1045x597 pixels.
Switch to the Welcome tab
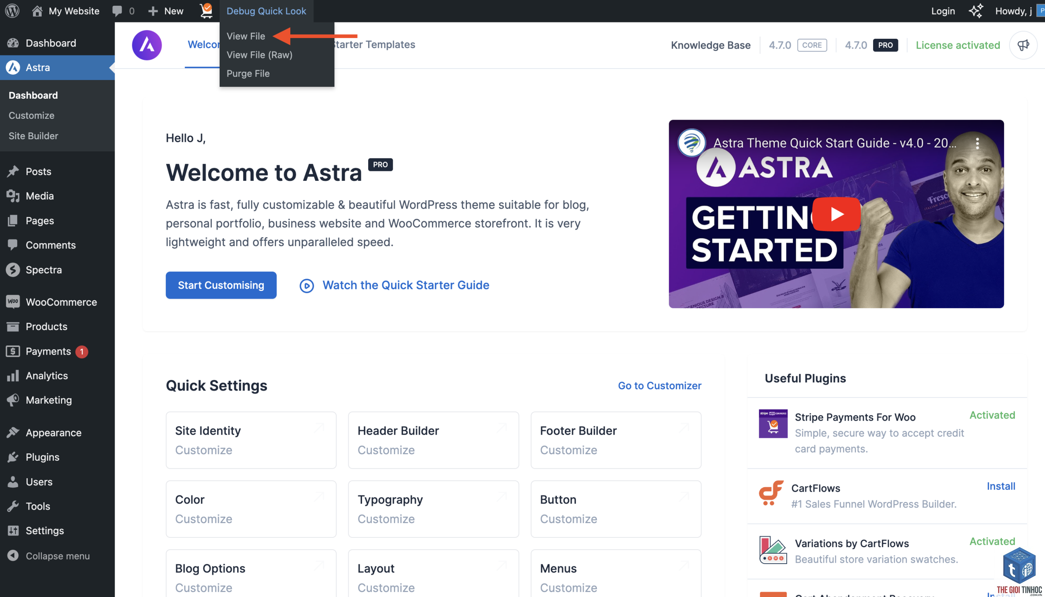[203, 45]
